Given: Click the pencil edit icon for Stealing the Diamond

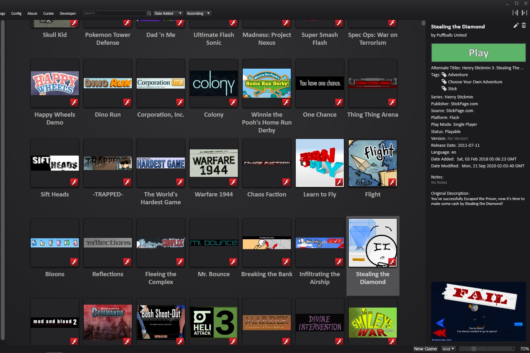Looking at the screenshot, I should point(516,25).
